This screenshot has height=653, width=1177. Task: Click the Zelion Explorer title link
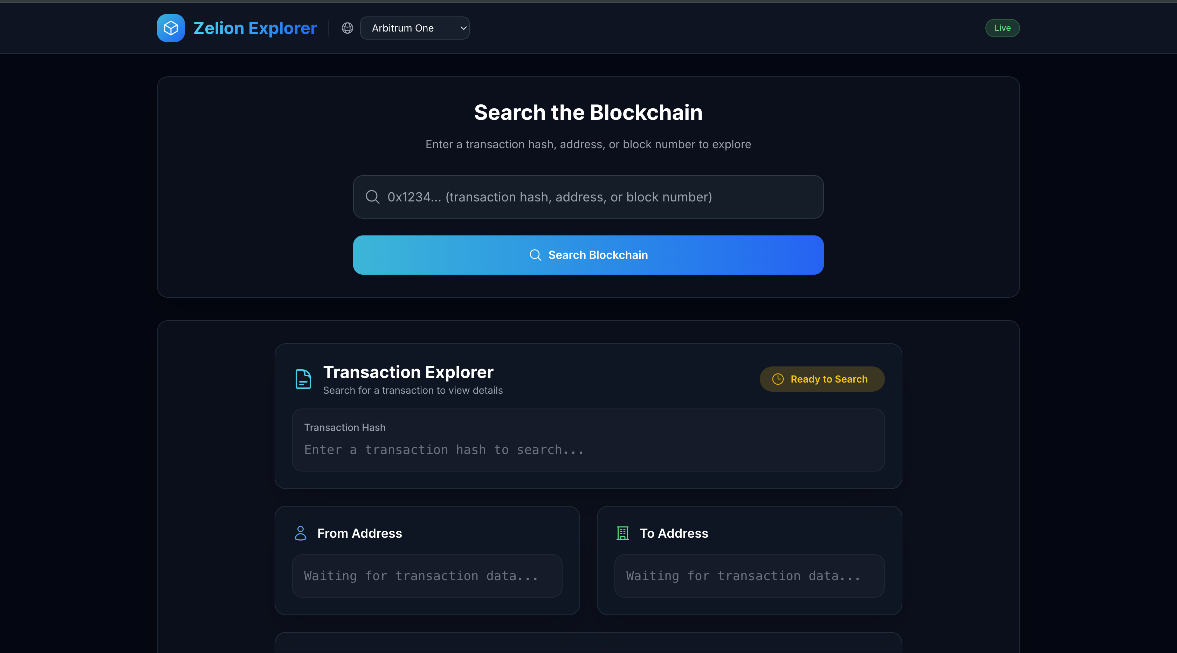tap(255, 28)
